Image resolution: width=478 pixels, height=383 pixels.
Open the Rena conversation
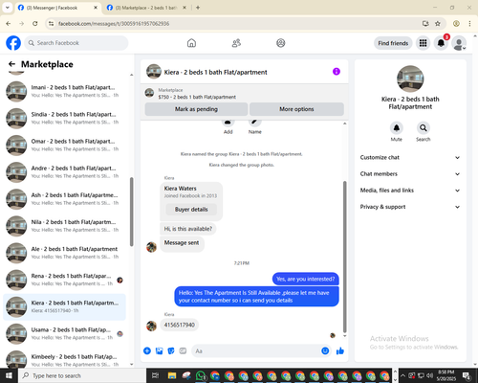(x=64, y=280)
